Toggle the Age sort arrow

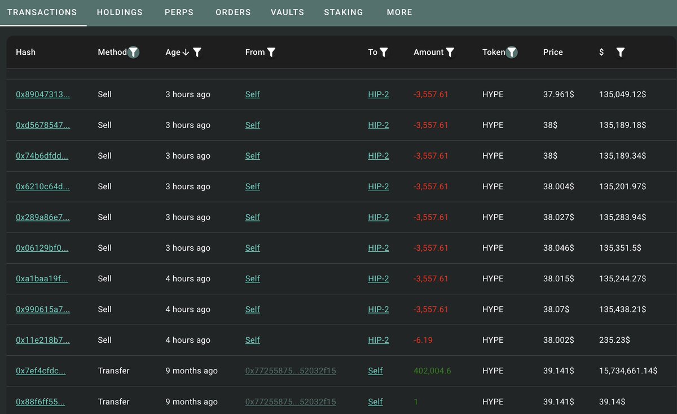186,53
